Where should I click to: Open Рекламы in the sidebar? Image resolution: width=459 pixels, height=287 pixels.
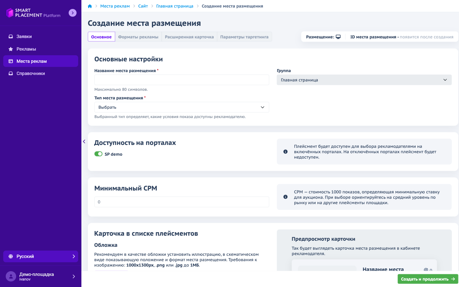pyautogui.click(x=41, y=49)
